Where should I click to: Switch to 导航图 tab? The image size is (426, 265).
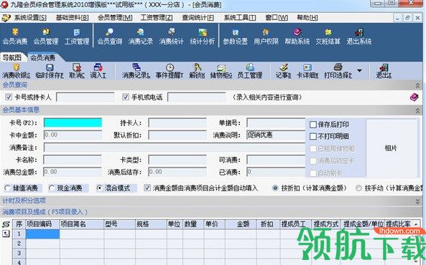click(12, 57)
